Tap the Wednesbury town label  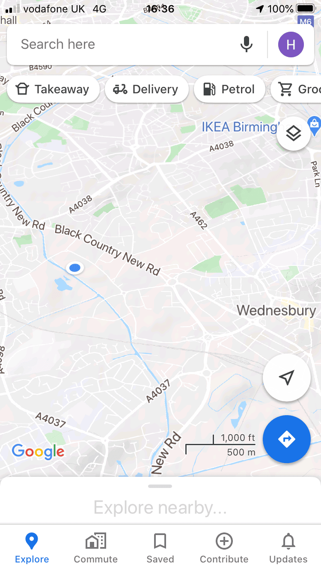coord(276,311)
